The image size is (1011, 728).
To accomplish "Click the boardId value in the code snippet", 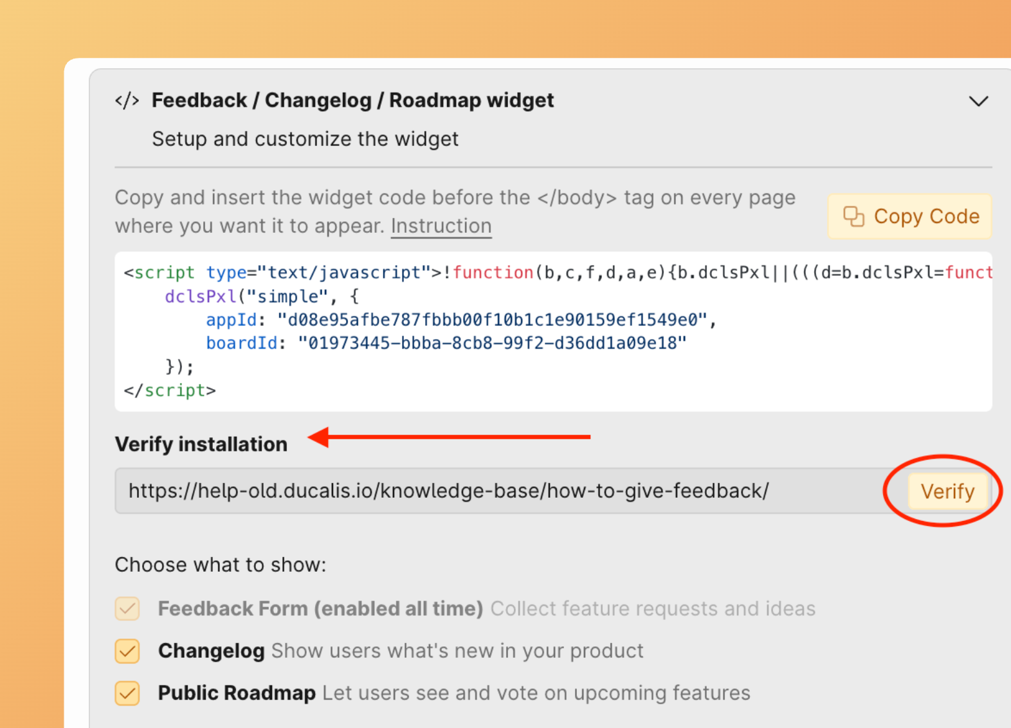I will (x=492, y=343).
